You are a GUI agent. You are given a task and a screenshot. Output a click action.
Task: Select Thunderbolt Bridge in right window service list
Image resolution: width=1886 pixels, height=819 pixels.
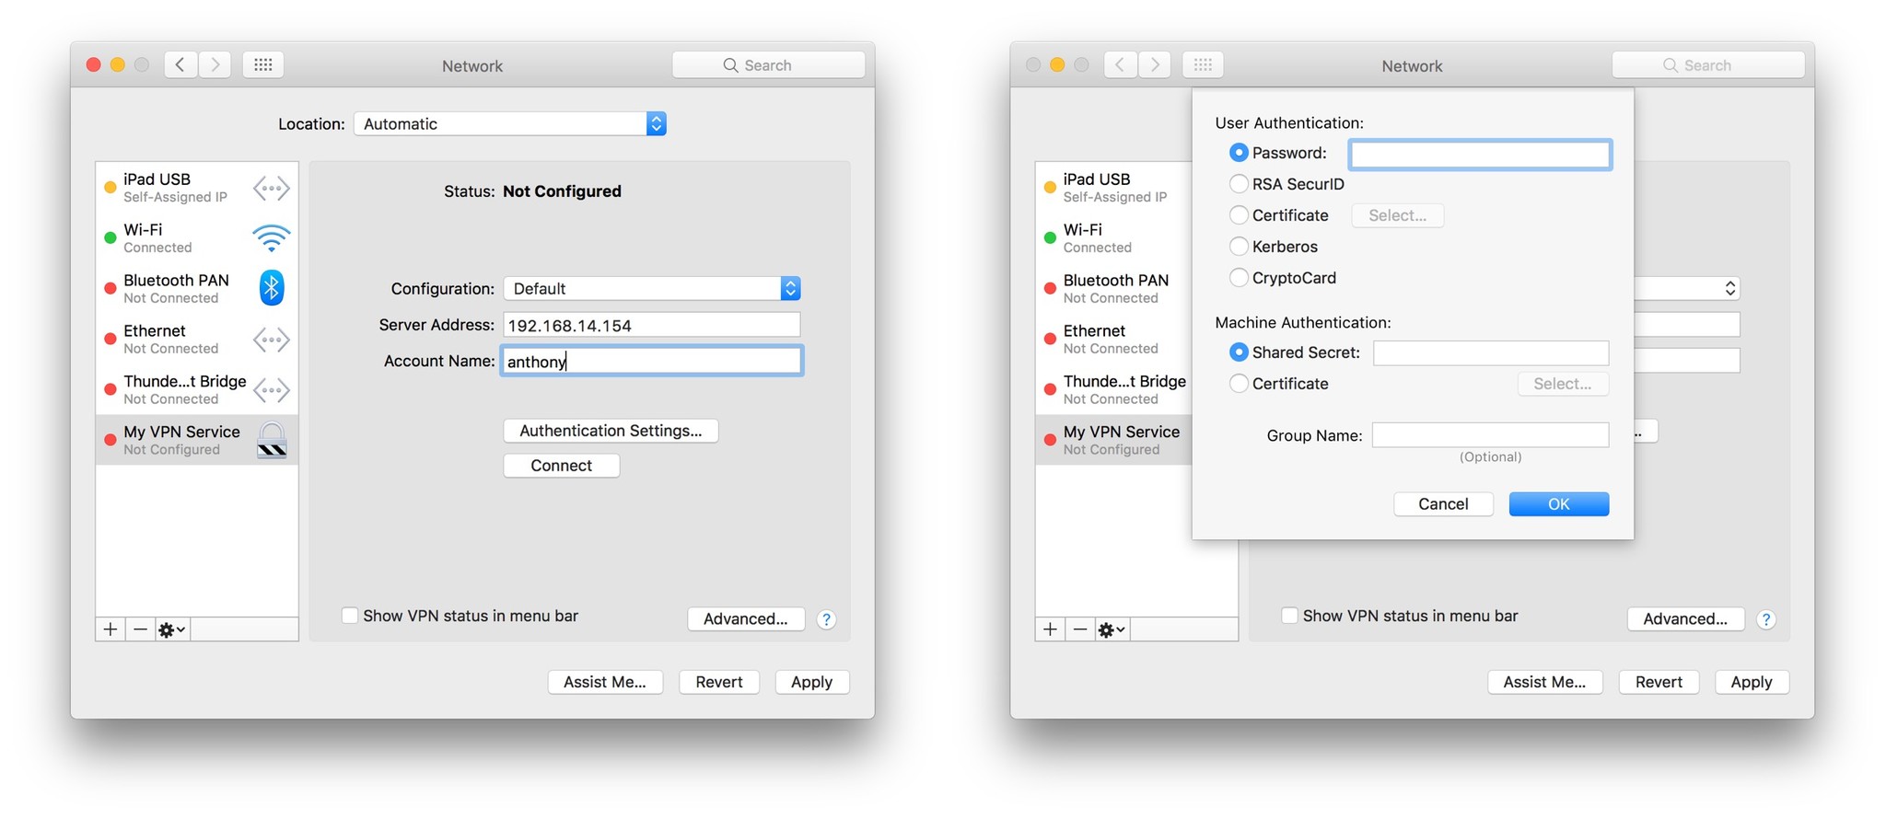pyautogui.click(x=1123, y=389)
